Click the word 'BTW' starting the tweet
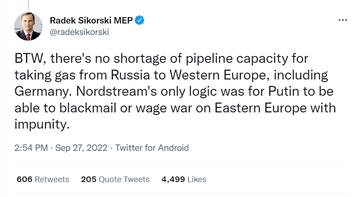This screenshot has height=197, width=357. point(29,59)
